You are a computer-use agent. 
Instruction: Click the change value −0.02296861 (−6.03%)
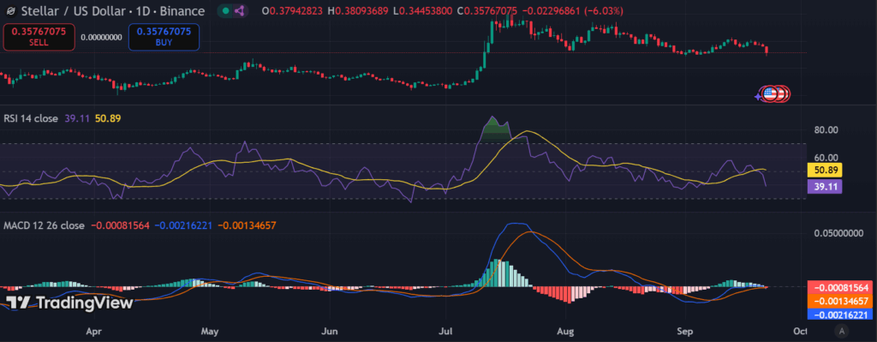pyautogui.click(x=573, y=11)
